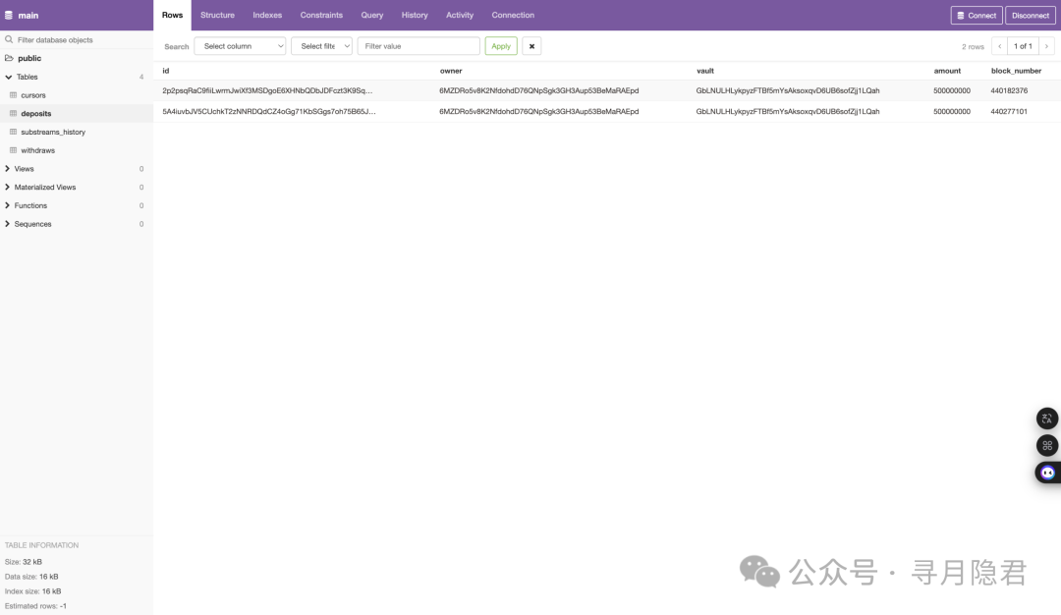Viewport: 1061px width, 615px height.
Task: Click the cursors table grid icon
Action: click(13, 94)
